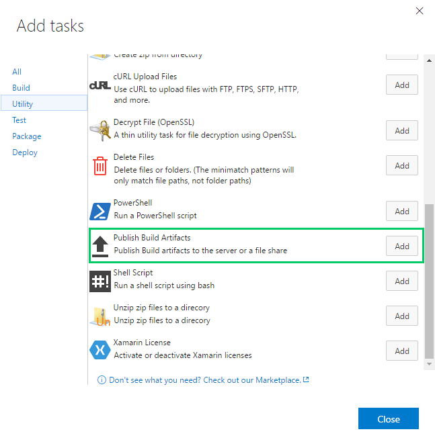Add the Publish Build Artifacts task
The height and width of the screenshot is (446, 435).
402,246
